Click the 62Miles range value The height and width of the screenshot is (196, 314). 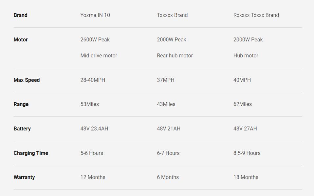pos(242,104)
